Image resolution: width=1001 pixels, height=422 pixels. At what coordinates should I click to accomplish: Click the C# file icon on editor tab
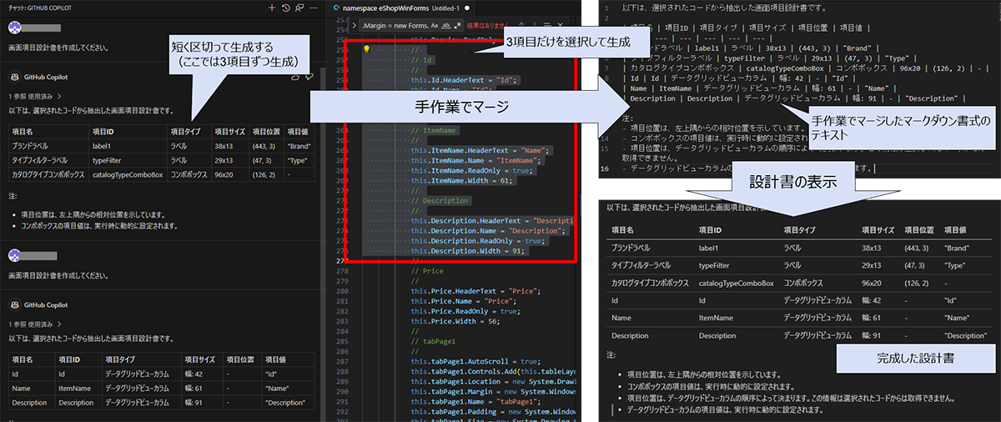click(x=336, y=7)
